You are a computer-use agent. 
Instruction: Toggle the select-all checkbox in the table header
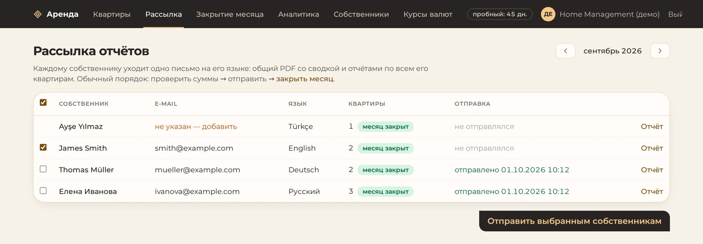(x=43, y=103)
